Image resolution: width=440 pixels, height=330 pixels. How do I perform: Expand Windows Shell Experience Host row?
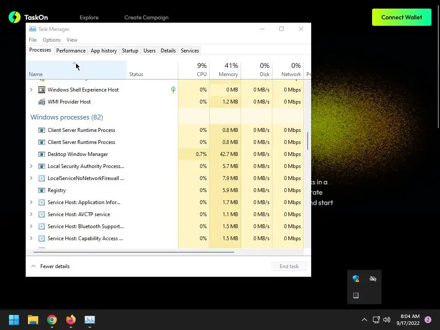pyautogui.click(x=31, y=90)
